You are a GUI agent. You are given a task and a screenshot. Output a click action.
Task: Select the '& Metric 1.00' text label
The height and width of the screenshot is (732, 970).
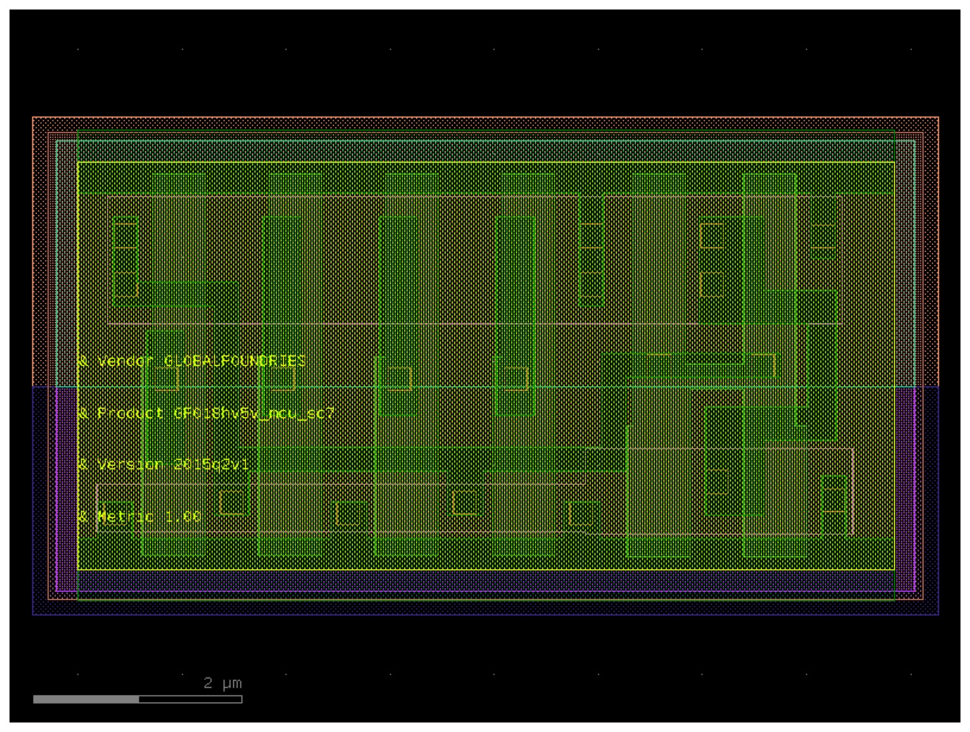[139, 517]
